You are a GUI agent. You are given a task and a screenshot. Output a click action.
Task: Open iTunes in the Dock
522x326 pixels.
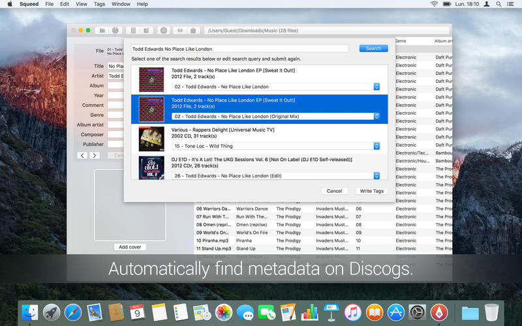tap(352, 313)
